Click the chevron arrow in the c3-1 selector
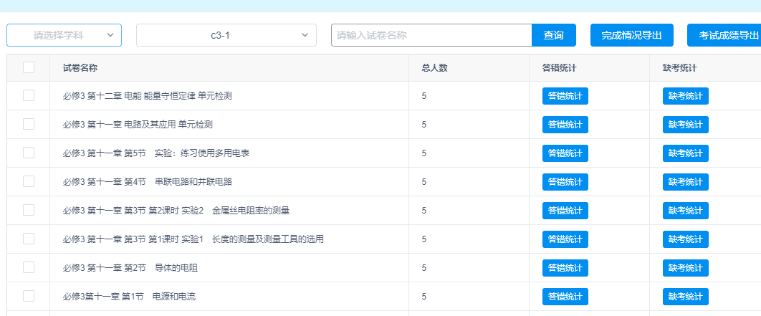This screenshot has height=316, width=761. (305, 35)
